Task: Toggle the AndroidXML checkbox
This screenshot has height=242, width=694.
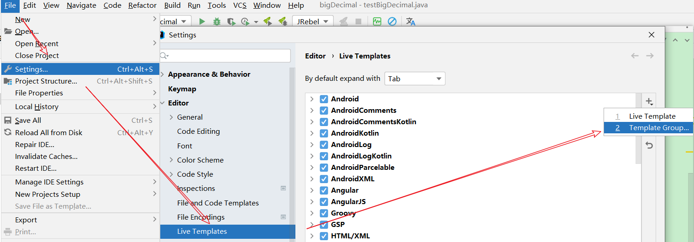Action: [324, 179]
